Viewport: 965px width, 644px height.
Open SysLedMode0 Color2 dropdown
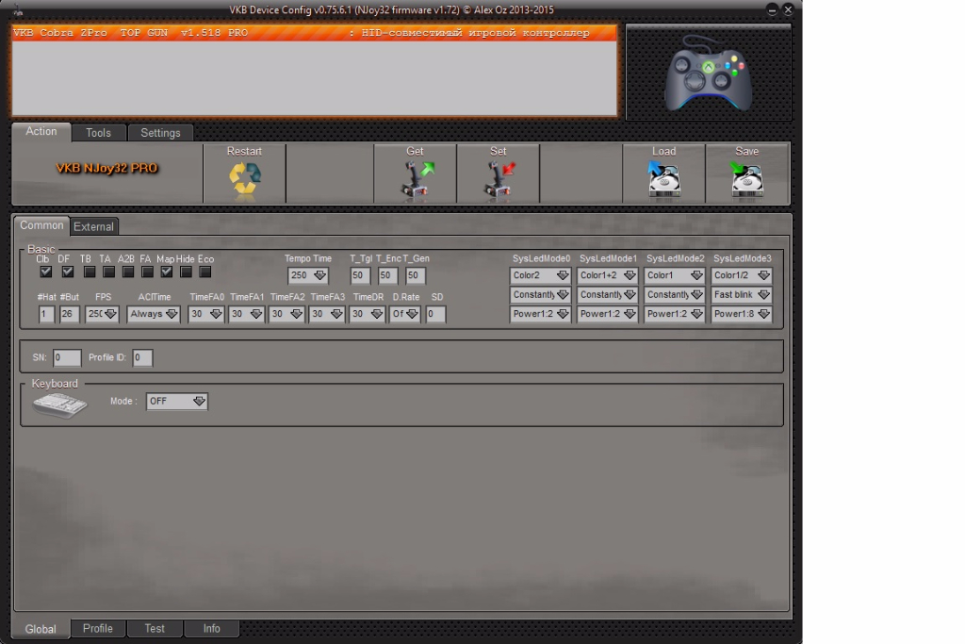tap(540, 275)
